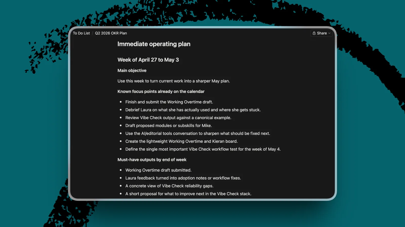Screen dimensions: 405x227
Task: Click the 'Define the single most important' bullet
Action: [203, 149]
